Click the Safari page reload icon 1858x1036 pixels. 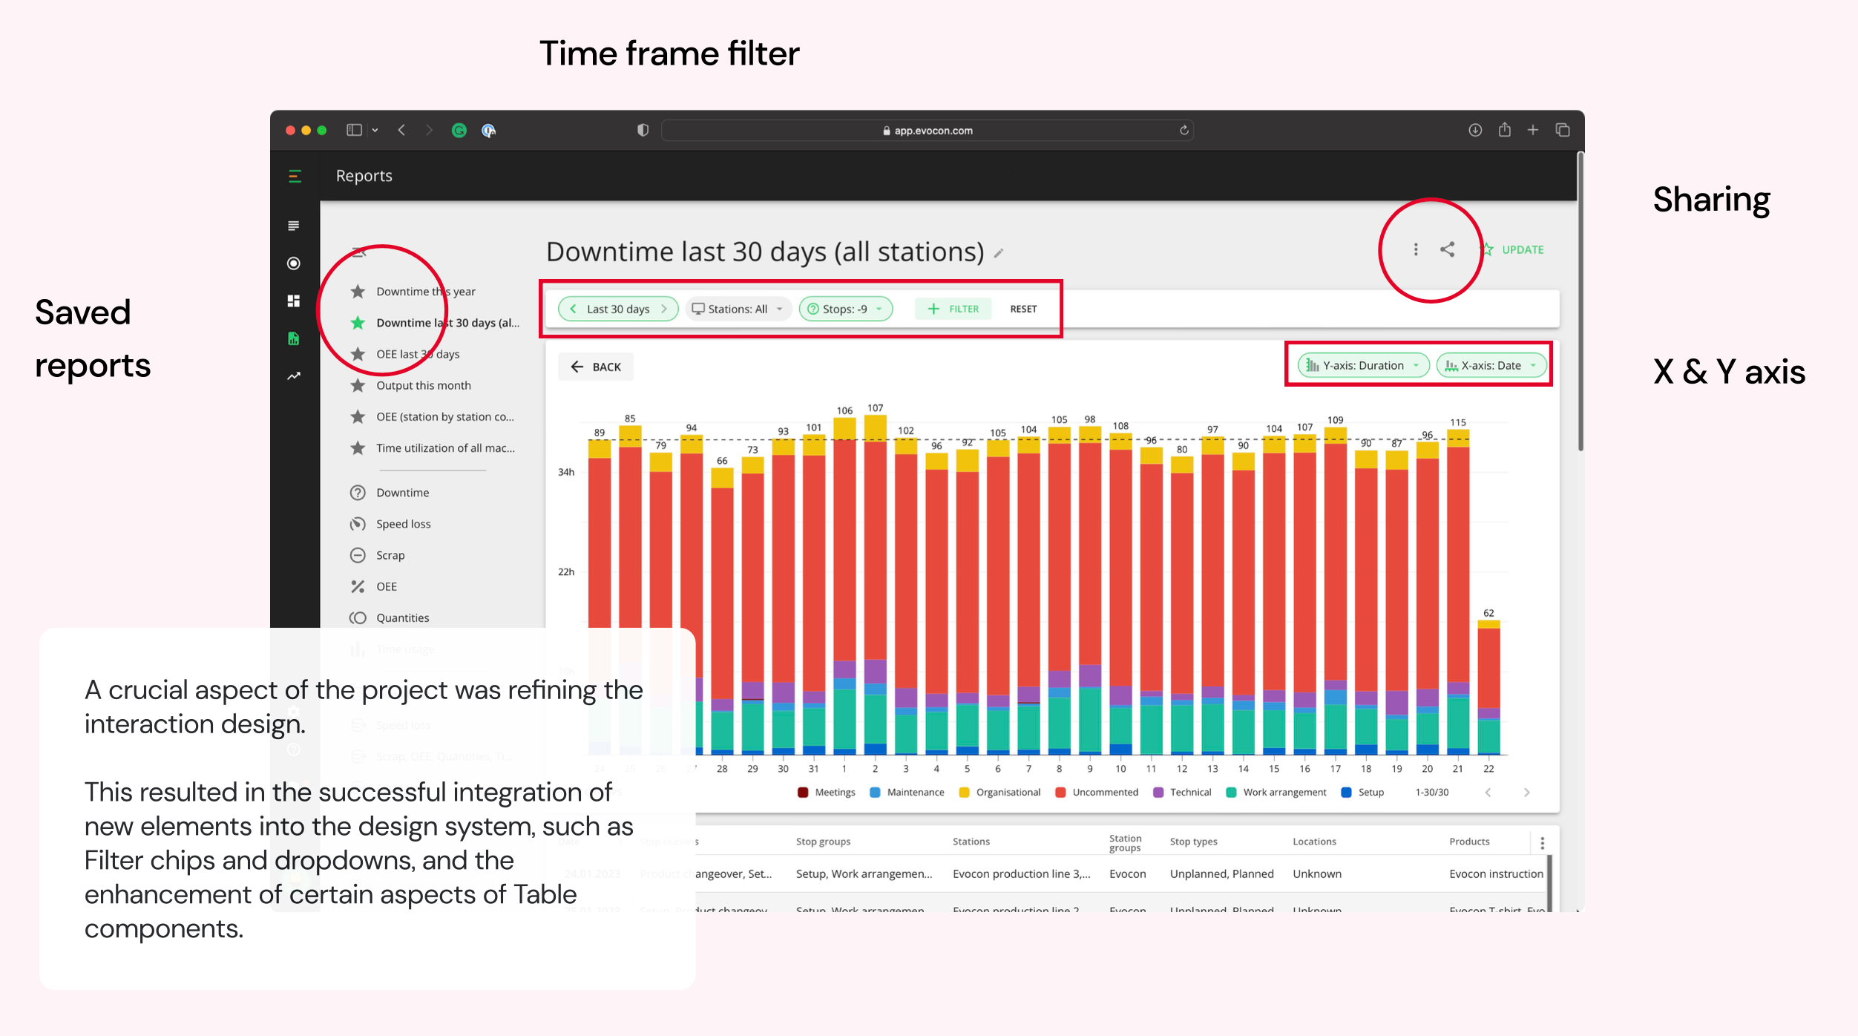(x=1184, y=131)
